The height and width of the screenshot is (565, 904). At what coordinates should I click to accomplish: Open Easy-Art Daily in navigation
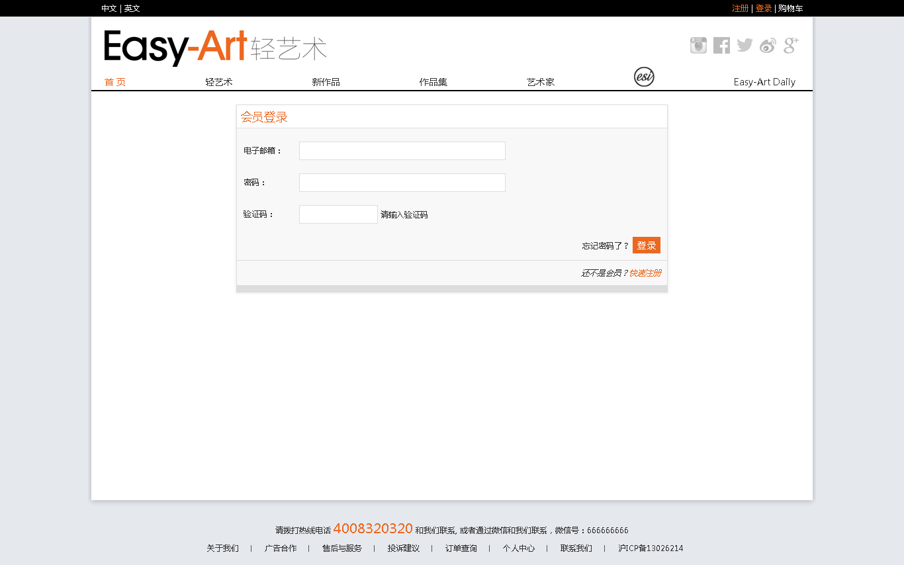pos(764,82)
